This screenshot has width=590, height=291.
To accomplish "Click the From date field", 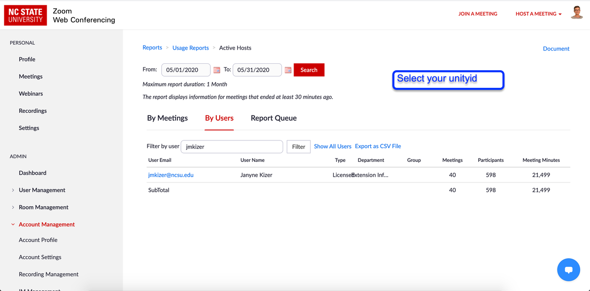I will coord(185,70).
